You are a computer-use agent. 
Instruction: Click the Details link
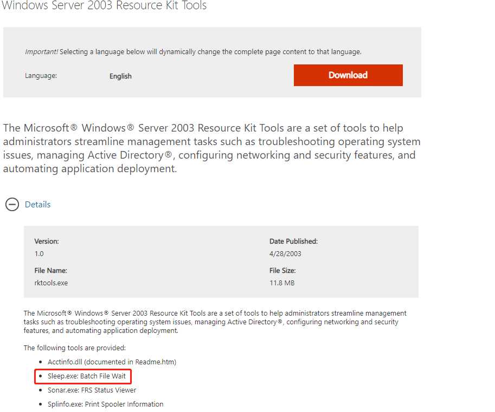click(37, 205)
